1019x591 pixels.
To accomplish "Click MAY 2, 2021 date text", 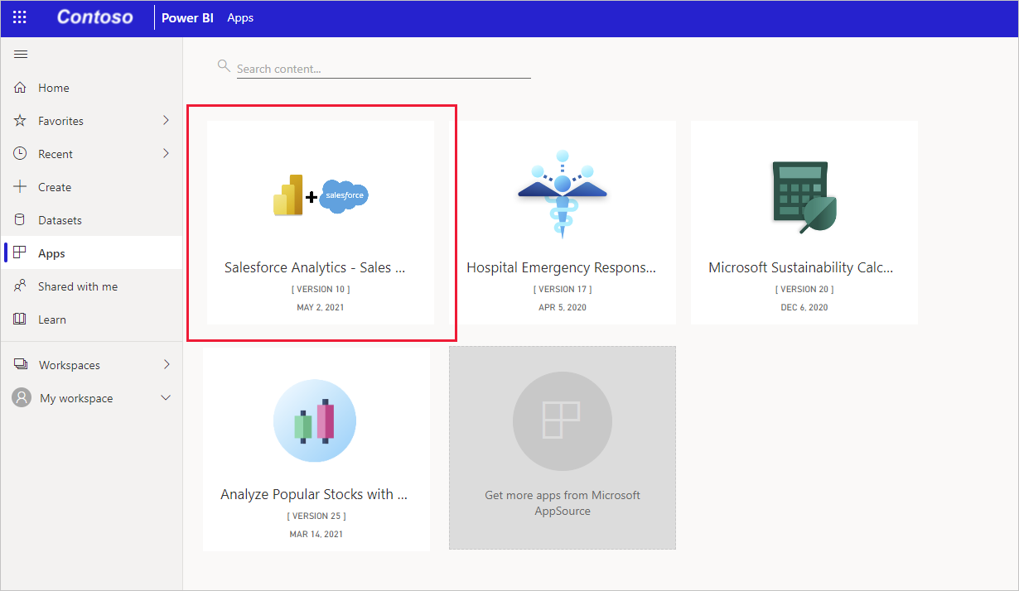I will click(321, 307).
